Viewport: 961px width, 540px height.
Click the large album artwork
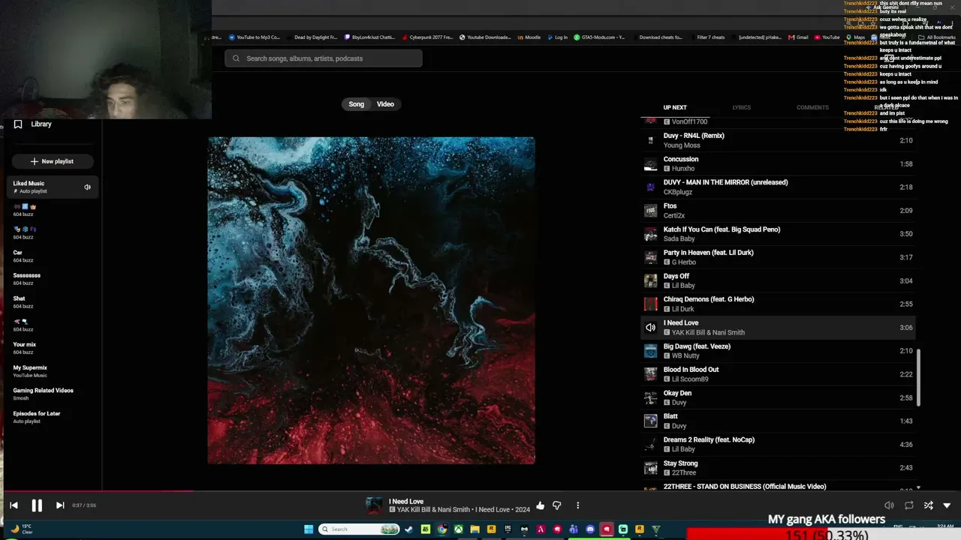[372, 300]
